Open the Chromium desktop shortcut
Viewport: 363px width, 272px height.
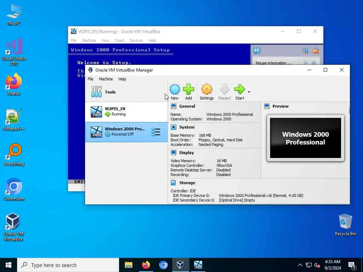[14, 190]
